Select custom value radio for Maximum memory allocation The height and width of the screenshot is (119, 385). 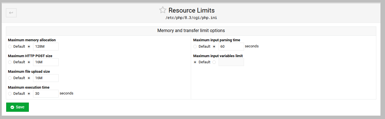click(29, 47)
